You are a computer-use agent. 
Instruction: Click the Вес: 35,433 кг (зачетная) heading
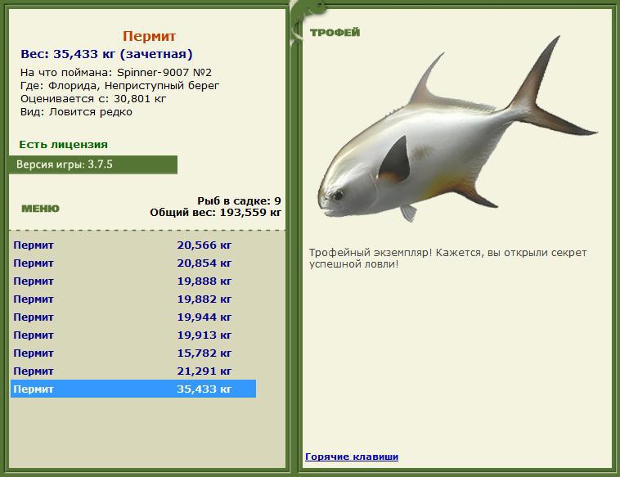[106, 54]
